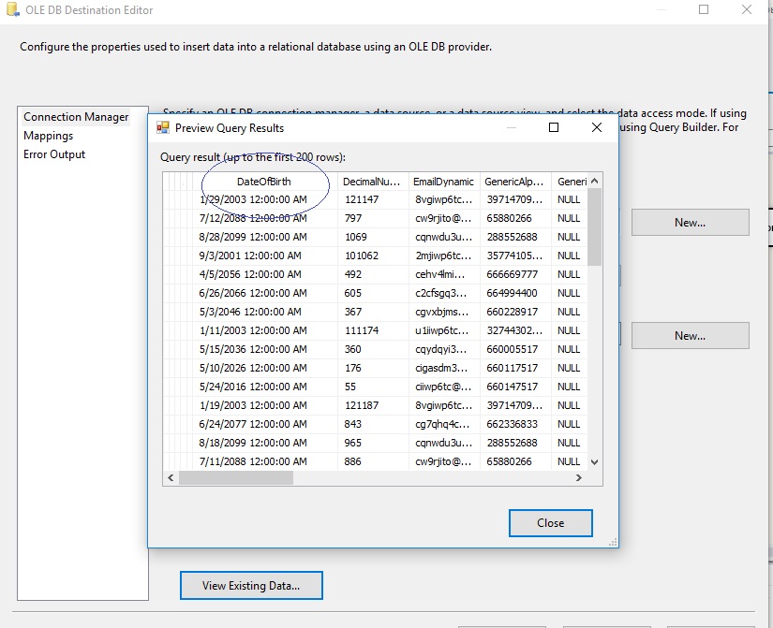Viewport: 773px width, 628px height.
Task: Select the email cell 2mjiwp6tc...
Action: point(444,256)
